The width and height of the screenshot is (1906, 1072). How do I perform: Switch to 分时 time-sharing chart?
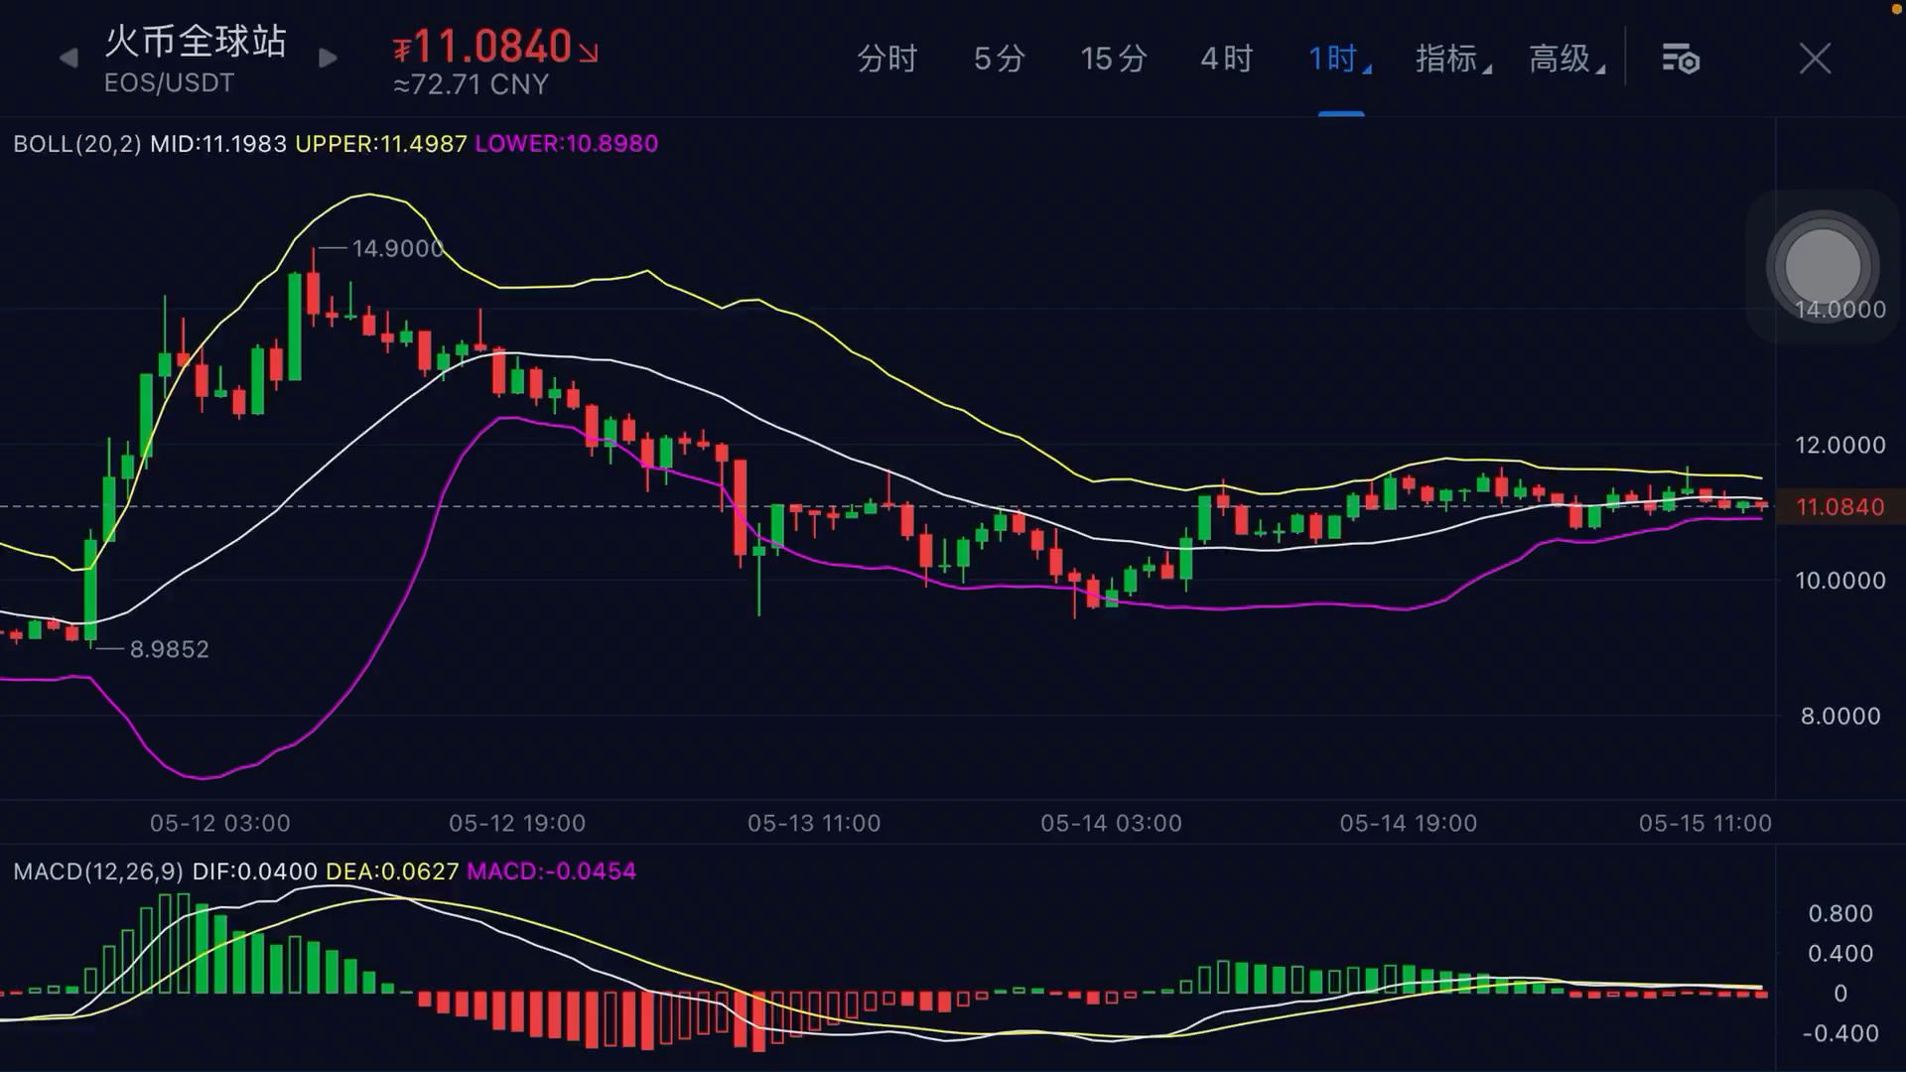(887, 59)
